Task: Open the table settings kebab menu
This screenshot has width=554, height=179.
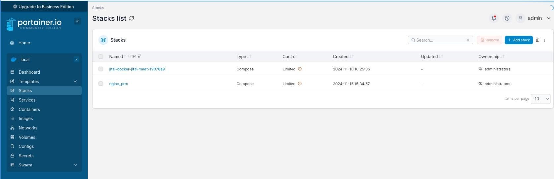Action: pyautogui.click(x=544, y=40)
